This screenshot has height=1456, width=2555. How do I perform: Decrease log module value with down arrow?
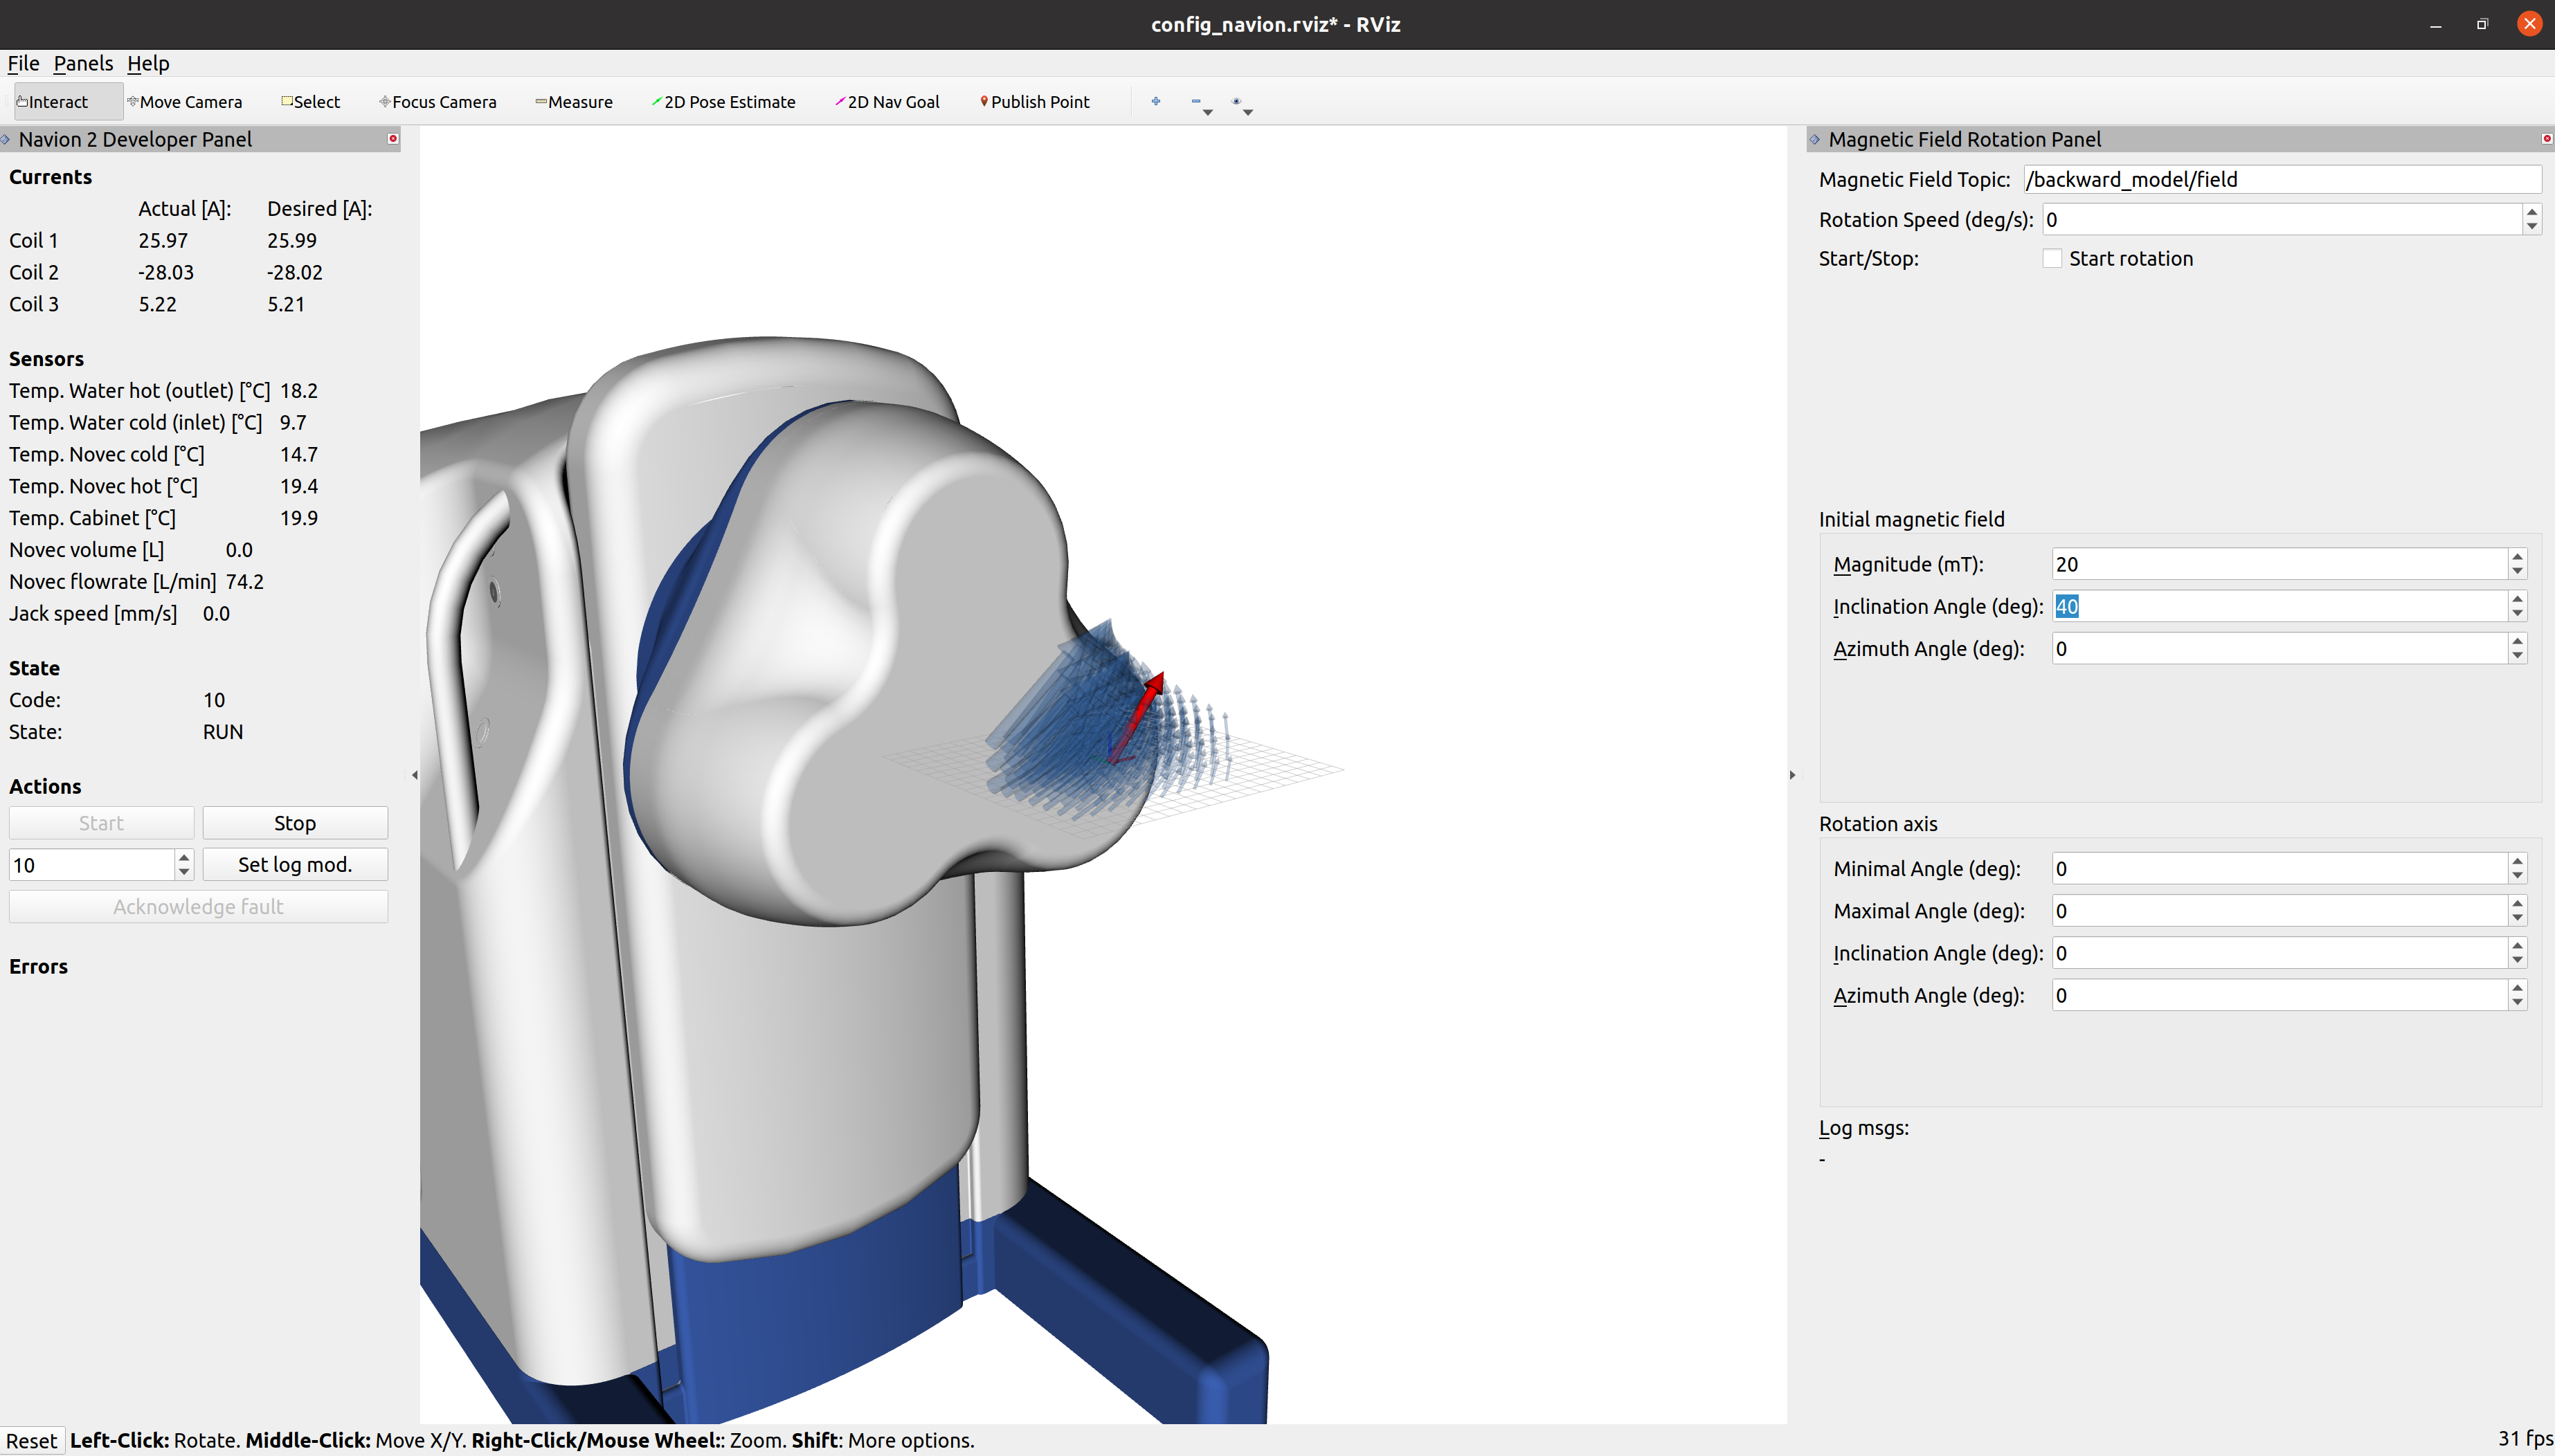[x=184, y=873]
